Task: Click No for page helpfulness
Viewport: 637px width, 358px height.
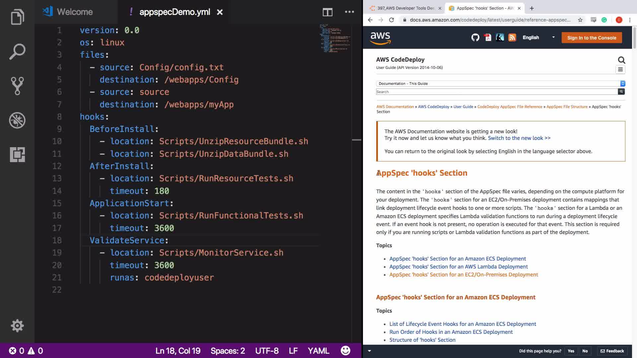Action: point(585,351)
